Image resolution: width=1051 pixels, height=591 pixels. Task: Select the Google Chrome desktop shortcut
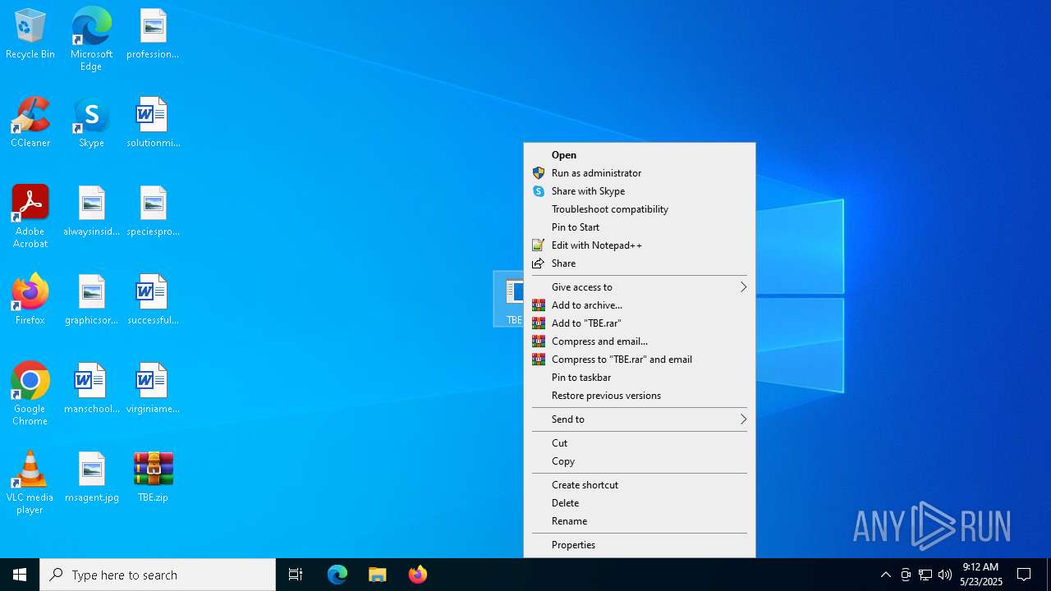click(30, 394)
